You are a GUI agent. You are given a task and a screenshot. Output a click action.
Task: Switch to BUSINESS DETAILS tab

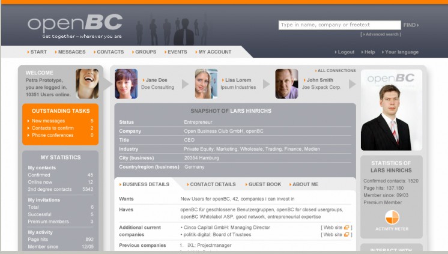[x=144, y=184]
